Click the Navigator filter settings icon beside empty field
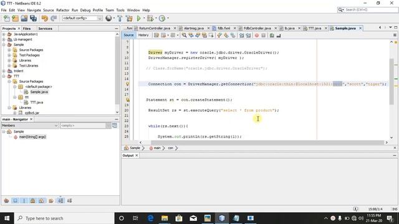Image resolution: width=399 pixels, height=224 pixels. click(115, 126)
